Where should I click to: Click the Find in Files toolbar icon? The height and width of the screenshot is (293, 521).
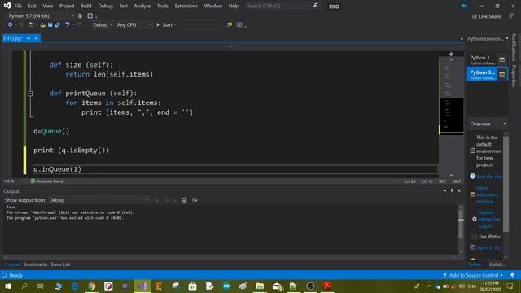pyautogui.click(x=230, y=25)
